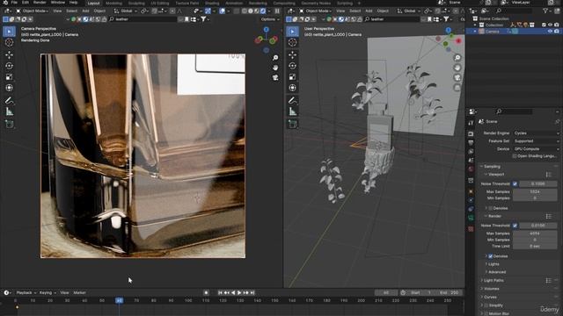Switch perspective/orthographic in User Perspective viewport
563x316 pixels.
457,88
